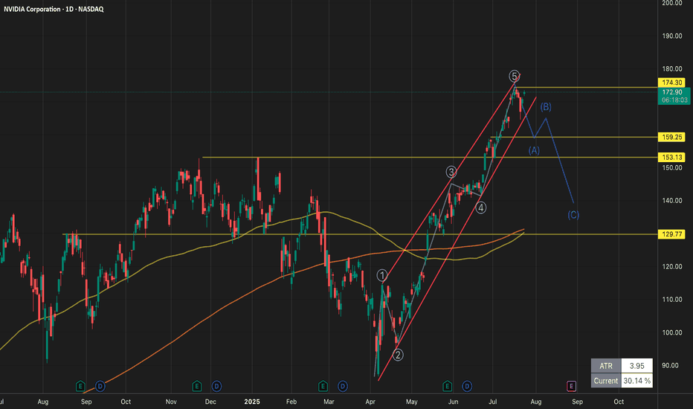Click 190.00 on the price axis
The height and width of the screenshot is (409, 693).
click(671, 36)
